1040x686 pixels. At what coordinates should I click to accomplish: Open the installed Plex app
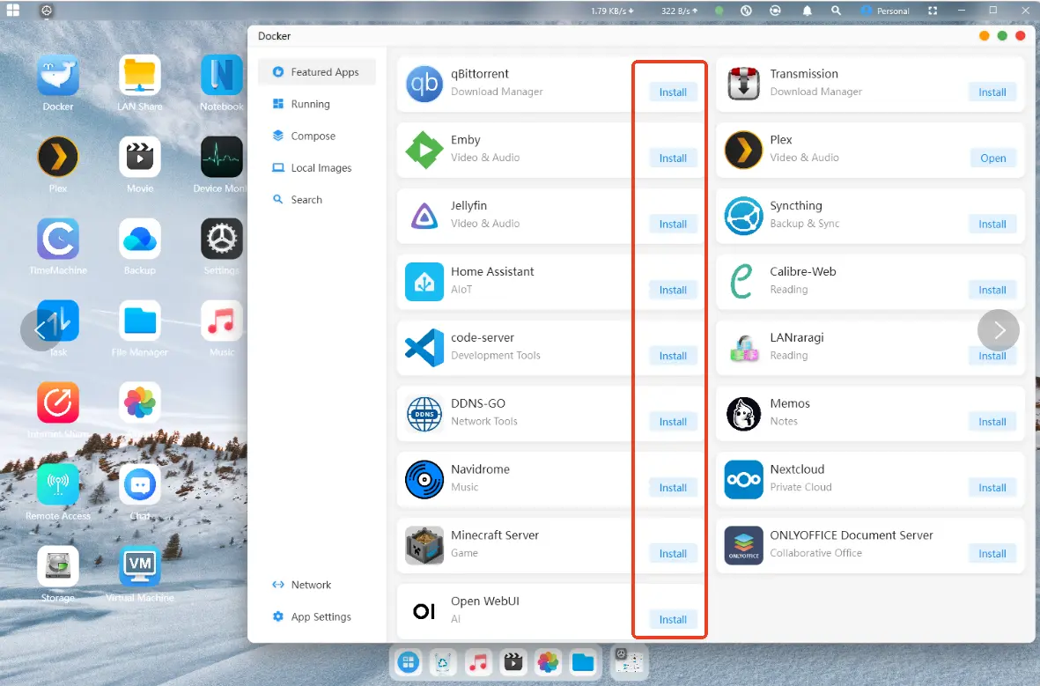tap(992, 159)
